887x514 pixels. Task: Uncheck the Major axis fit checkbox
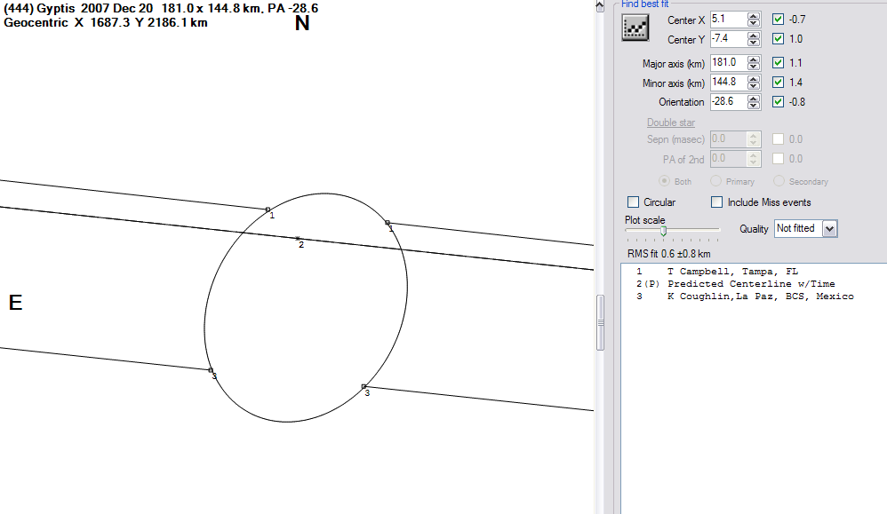pos(778,63)
